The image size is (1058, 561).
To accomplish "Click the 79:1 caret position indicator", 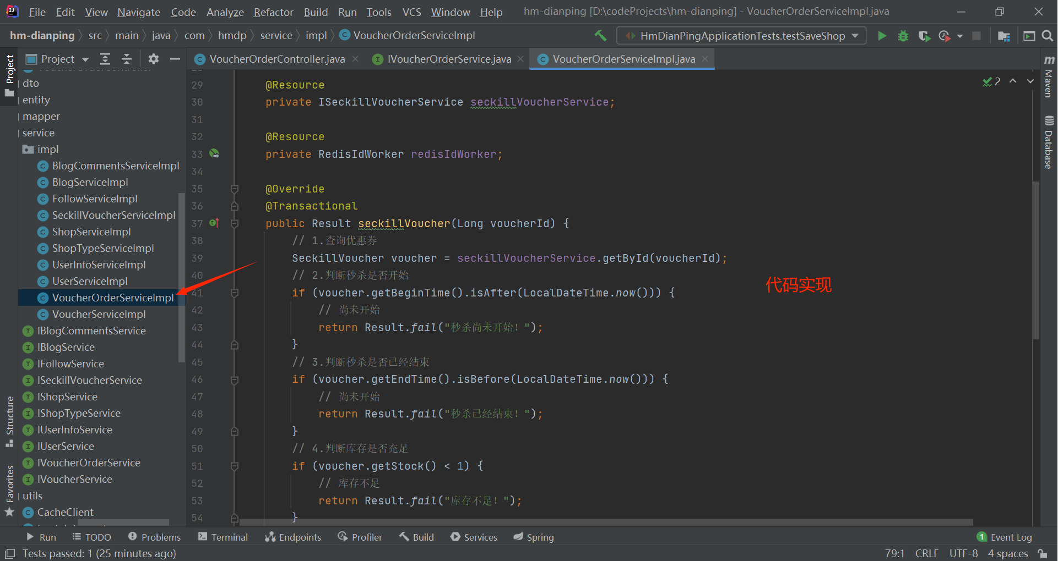I will [x=894, y=553].
